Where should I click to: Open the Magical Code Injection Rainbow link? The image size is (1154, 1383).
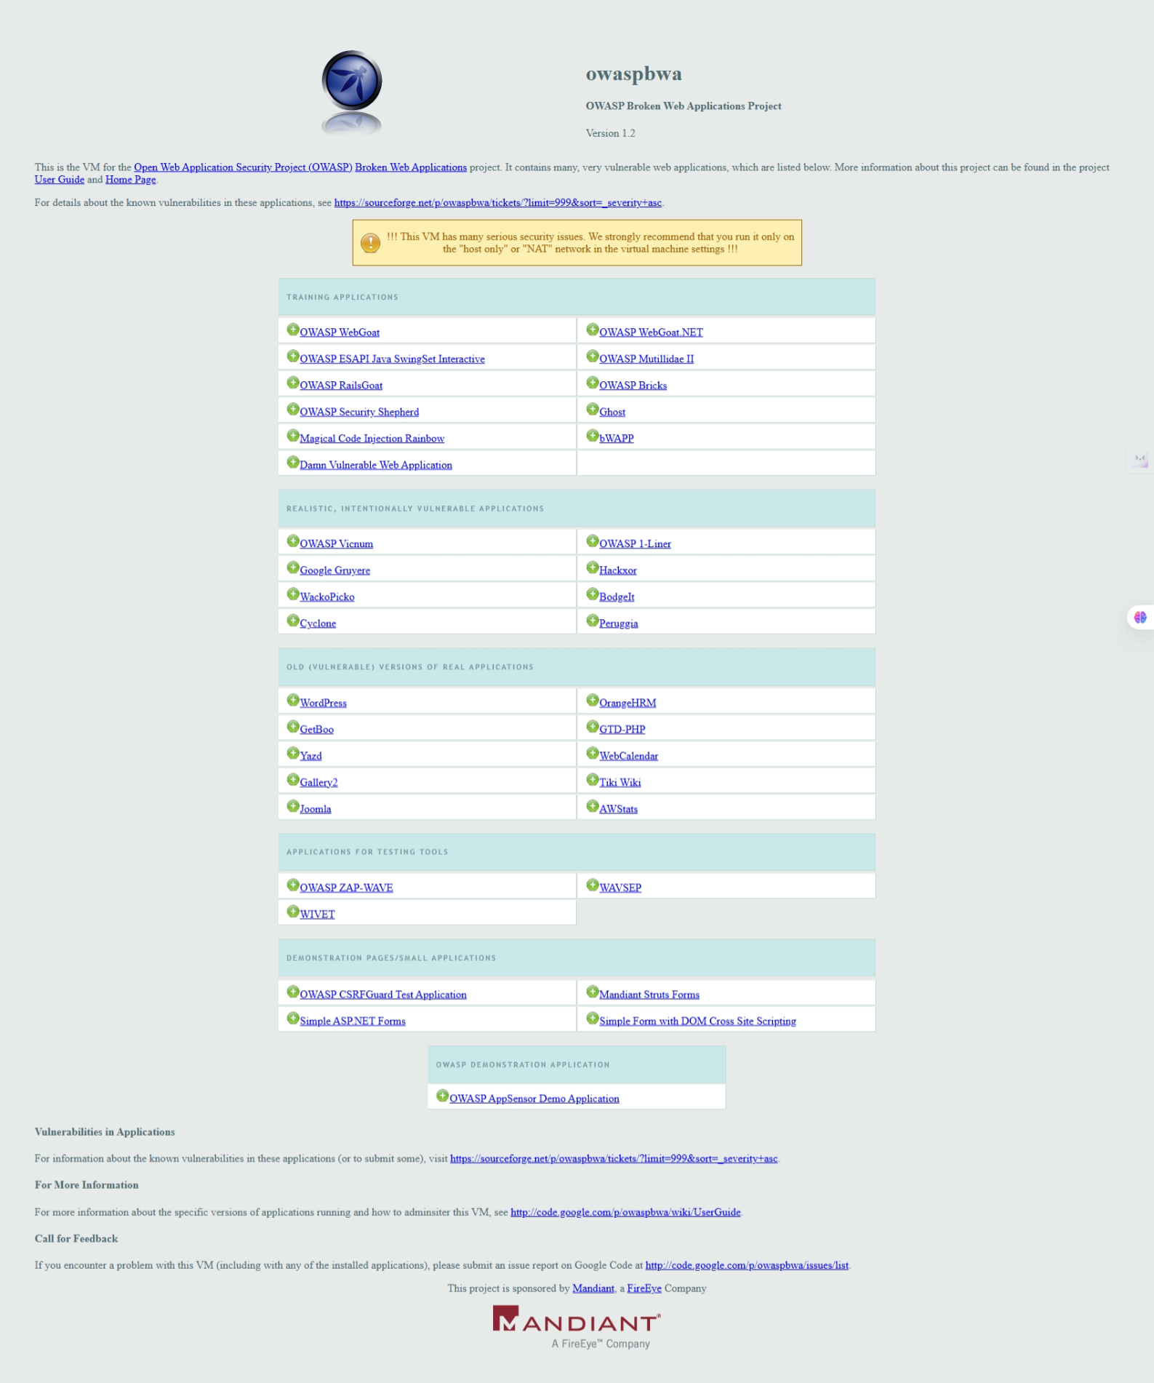pos(372,438)
